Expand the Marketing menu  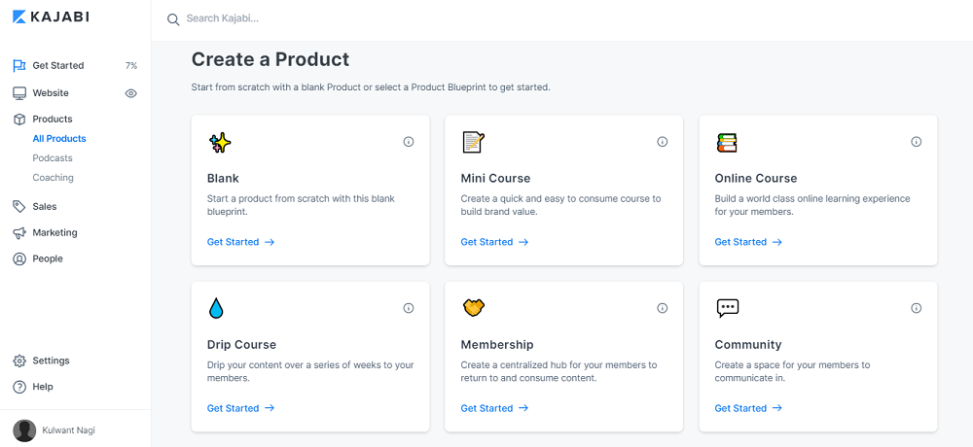[54, 232]
